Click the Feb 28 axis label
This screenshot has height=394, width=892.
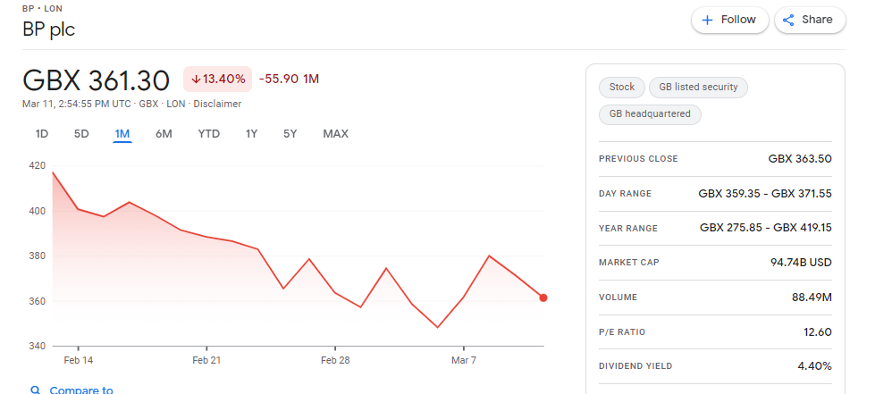pyautogui.click(x=336, y=360)
